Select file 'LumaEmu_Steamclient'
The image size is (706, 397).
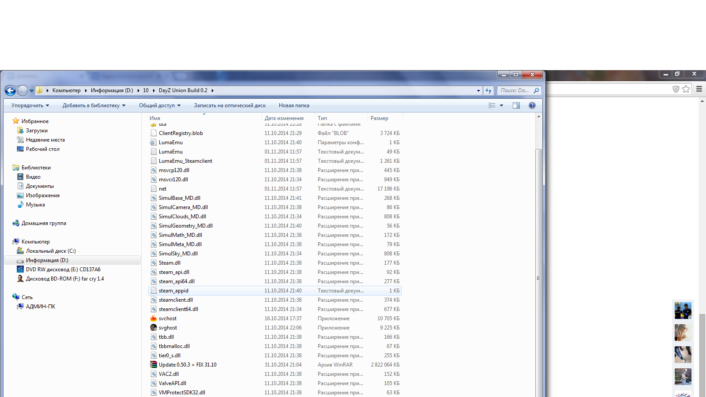(x=185, y=161)
